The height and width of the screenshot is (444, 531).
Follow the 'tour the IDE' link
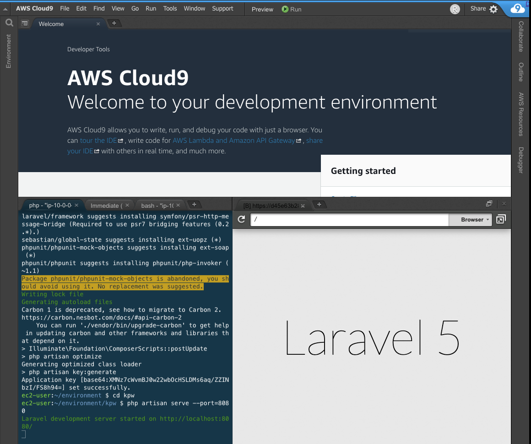coord(98,141)
